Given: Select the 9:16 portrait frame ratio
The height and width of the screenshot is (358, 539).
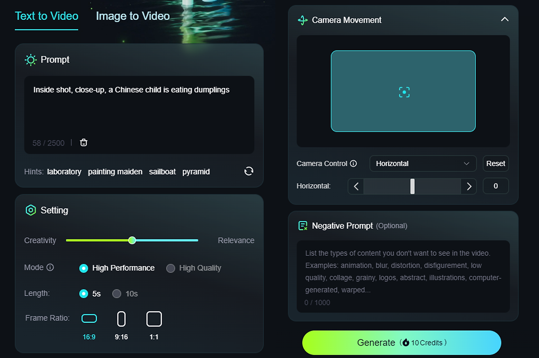Looking at the screenshot, I should [121, 319].
